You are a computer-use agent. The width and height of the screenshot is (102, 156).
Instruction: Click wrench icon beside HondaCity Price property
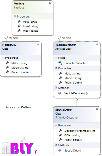click(7, 72)
